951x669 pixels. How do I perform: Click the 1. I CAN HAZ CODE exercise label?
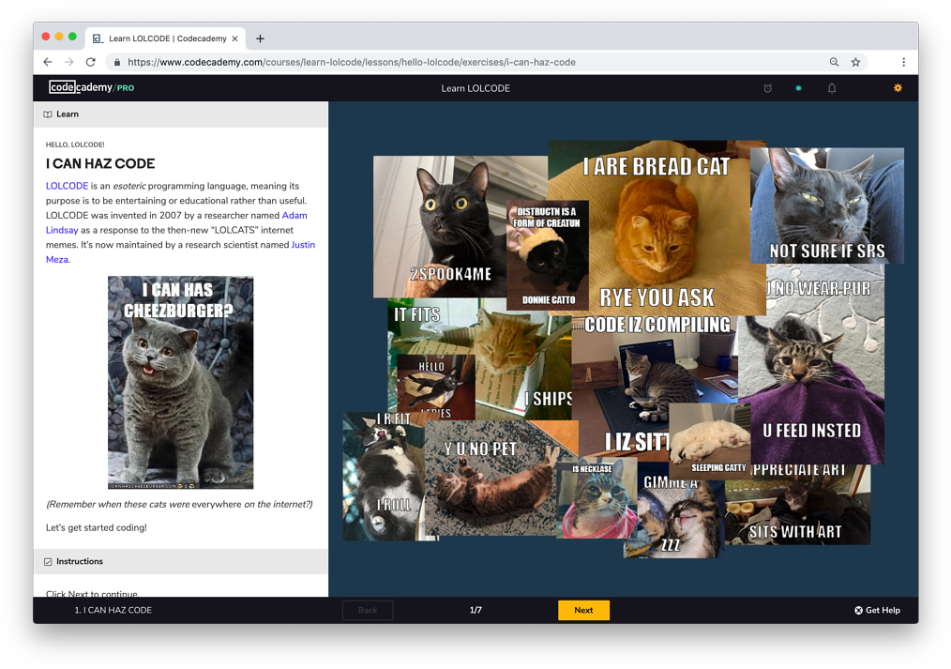(113, 610)
